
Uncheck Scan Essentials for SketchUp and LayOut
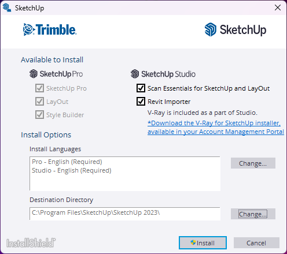141,88
